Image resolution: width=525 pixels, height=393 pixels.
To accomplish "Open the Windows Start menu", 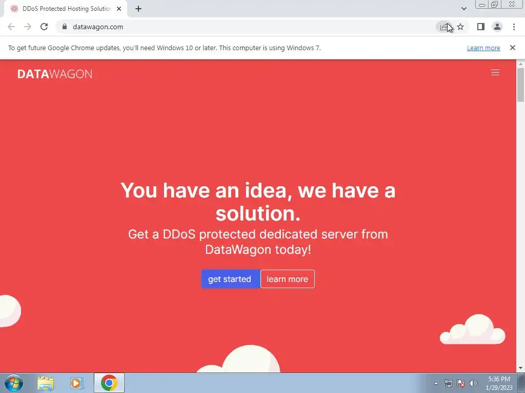I will tap(14, 383).
